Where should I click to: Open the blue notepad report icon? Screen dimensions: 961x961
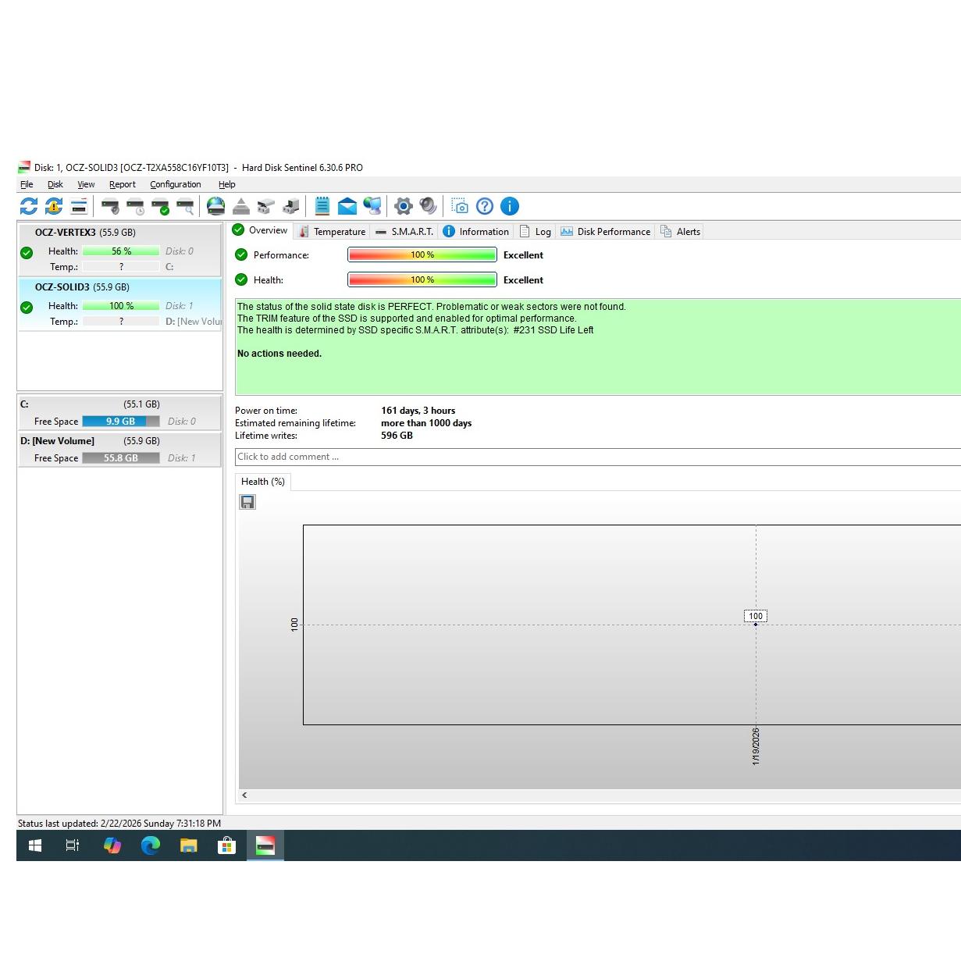click(322, 206)
